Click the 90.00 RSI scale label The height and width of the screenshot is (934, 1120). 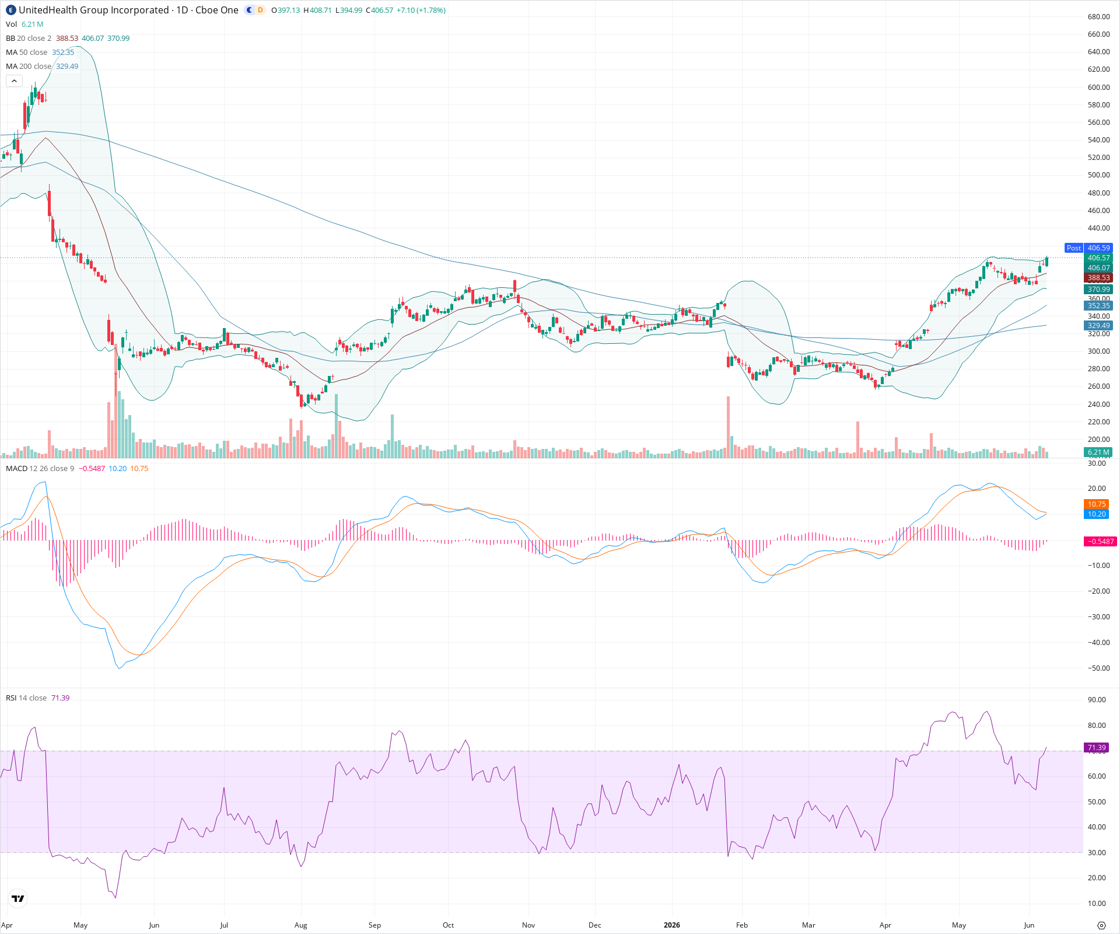tap(1097, 700)
